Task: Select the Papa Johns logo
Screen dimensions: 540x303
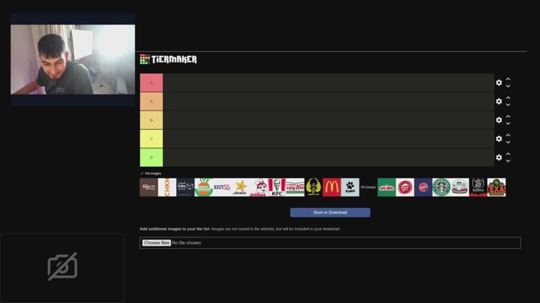Action: pyautogui.click(x=387, y=187)
